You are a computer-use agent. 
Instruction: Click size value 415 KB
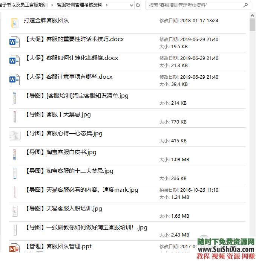[179, 140]
